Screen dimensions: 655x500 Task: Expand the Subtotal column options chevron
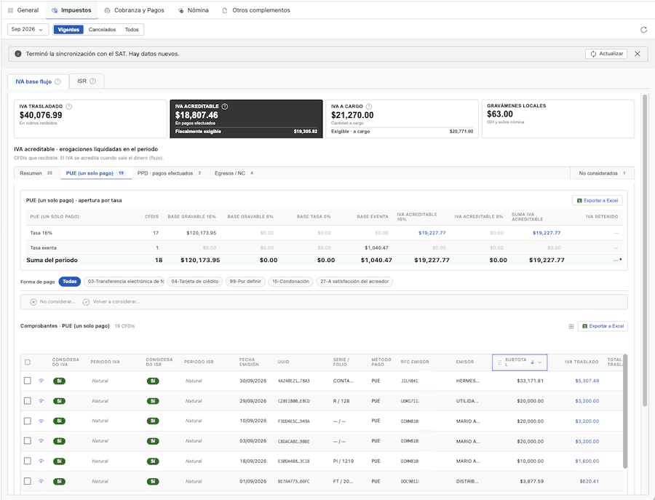540,362
